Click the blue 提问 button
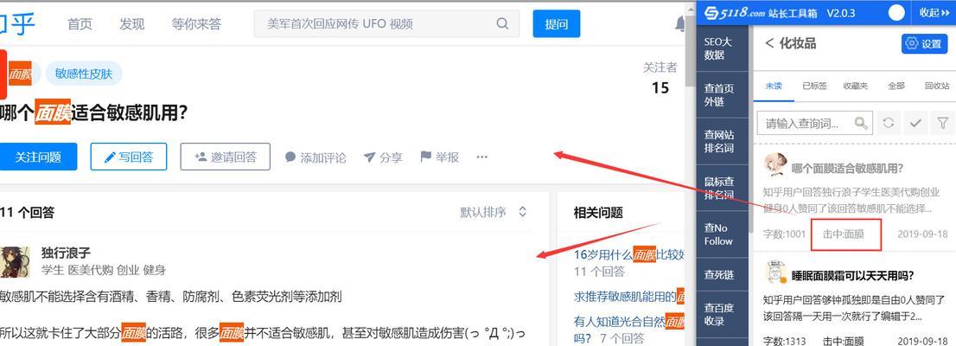Image resolution: width=956 pixels, height=346 pixels. pos(556,24)
